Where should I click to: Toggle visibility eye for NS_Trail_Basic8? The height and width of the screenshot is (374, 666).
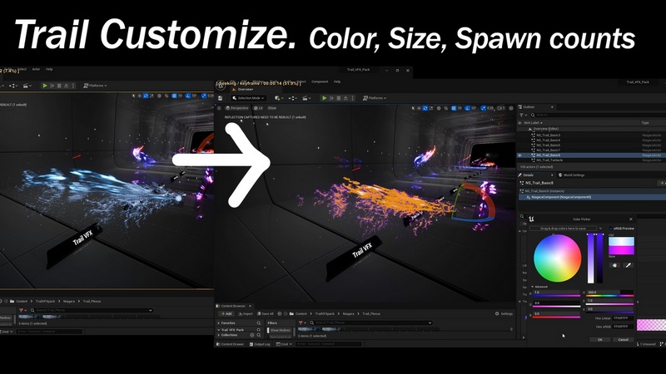pyautogui.click(x=520, y=155)
